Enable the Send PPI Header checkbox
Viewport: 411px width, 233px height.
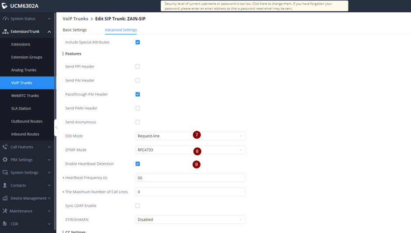tap(138, 67)
